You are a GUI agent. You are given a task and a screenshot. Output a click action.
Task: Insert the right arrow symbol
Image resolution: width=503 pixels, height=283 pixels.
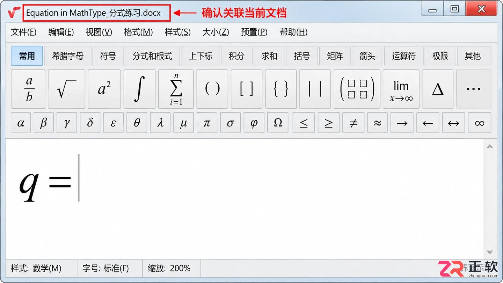coord(402,123)
